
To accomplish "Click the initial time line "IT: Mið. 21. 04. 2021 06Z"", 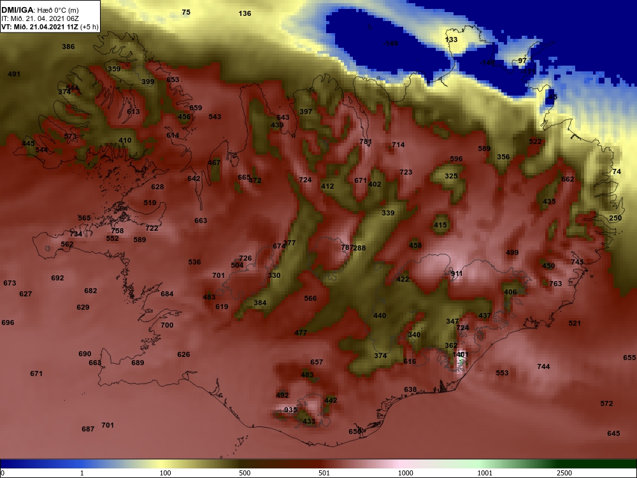I will coord(39,18).
